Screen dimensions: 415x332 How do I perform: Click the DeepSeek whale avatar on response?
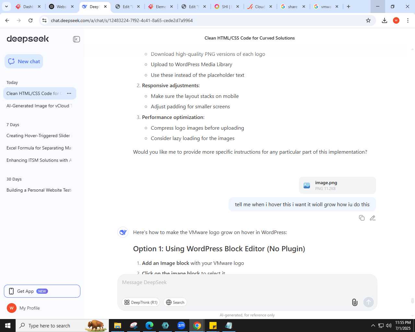123,232
